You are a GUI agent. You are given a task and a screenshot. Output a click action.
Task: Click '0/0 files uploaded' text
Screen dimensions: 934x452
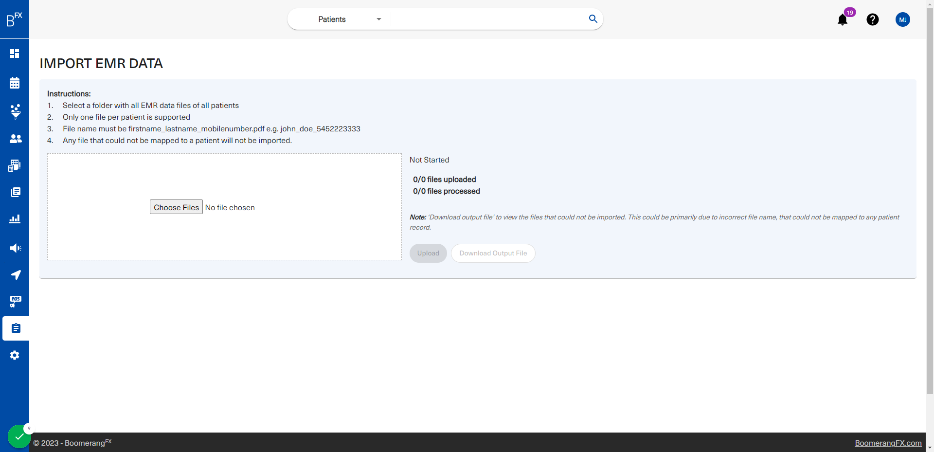coord(445,180)
